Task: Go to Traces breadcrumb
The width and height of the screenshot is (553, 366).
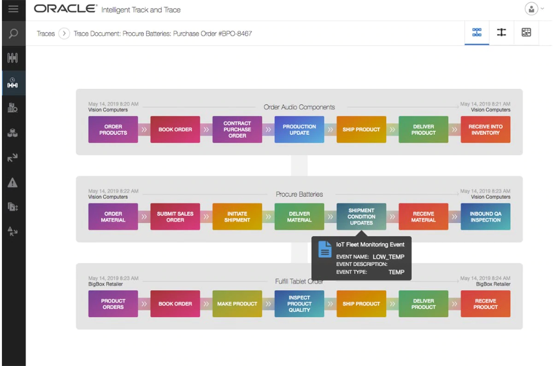Action: 46,34
